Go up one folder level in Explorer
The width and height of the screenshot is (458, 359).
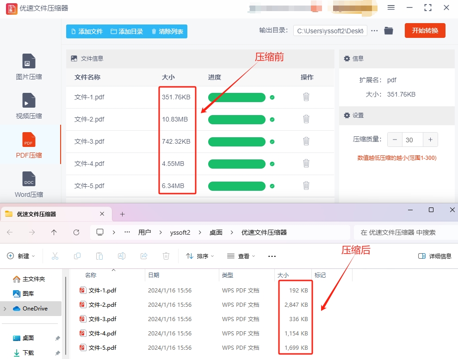click(54, 232)
